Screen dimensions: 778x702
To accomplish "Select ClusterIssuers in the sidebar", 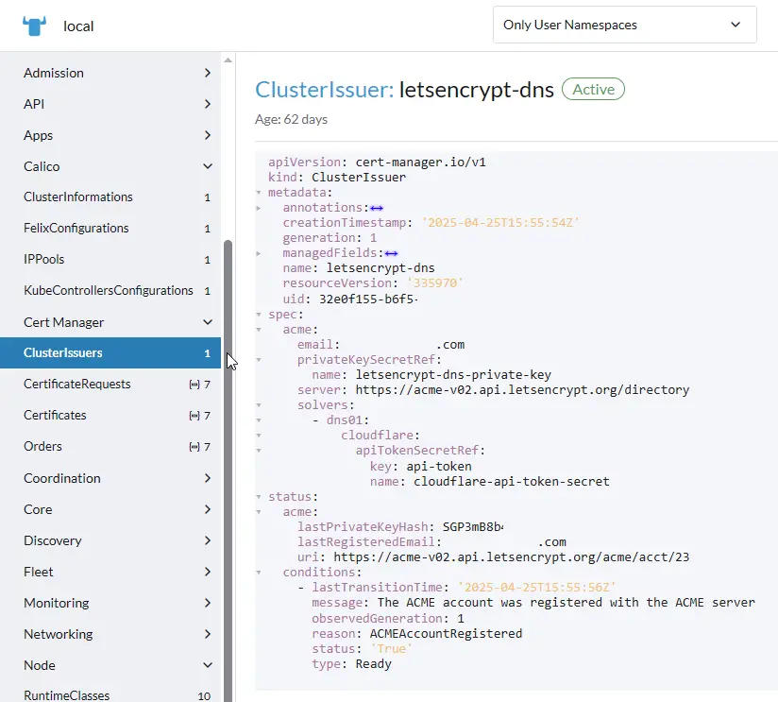I will tap(110, 353).
